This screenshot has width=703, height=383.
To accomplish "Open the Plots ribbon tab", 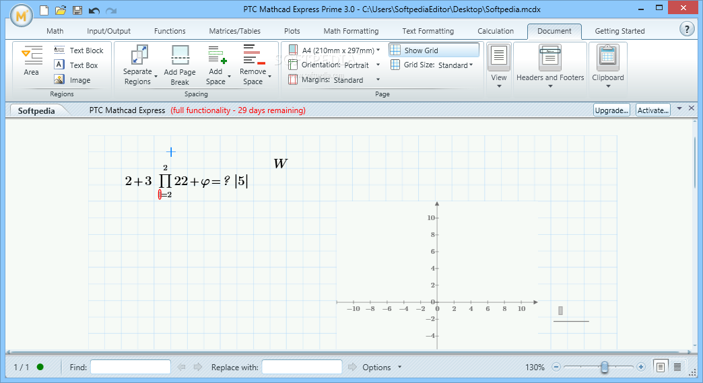I will (x=292, y=31).
